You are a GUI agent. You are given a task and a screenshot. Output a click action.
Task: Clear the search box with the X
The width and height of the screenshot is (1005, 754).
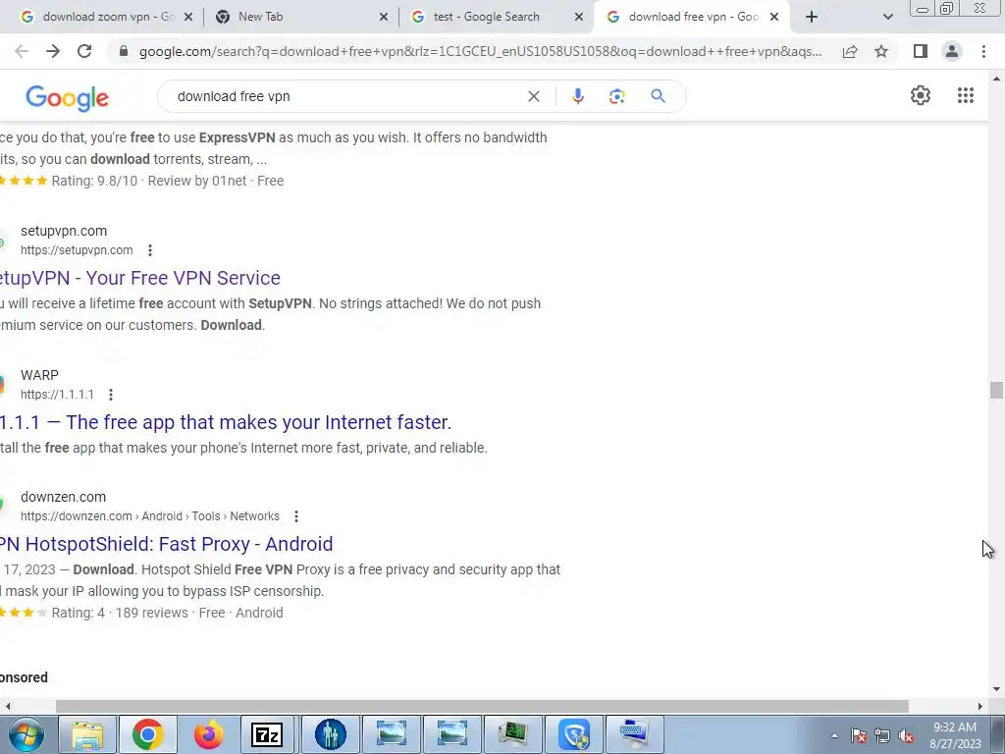click(533, 96)
